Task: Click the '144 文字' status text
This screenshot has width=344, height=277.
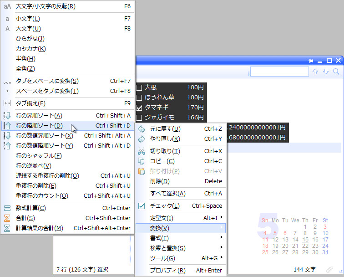Action: (304, 270)
